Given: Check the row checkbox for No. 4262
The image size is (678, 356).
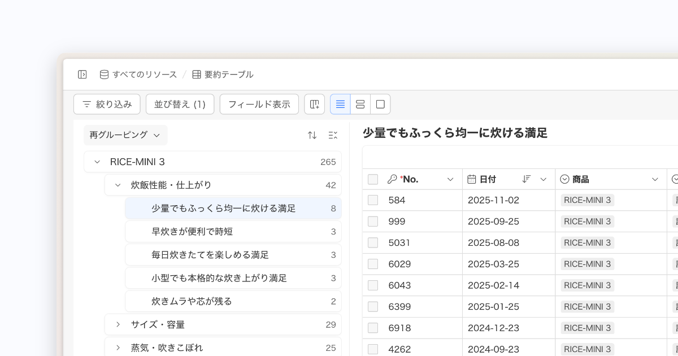Looking at the screenshot, I should 373,349.
